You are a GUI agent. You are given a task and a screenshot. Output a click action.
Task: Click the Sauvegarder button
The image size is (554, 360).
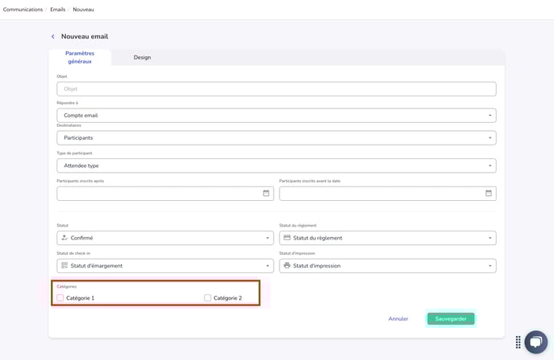(451, 319)
